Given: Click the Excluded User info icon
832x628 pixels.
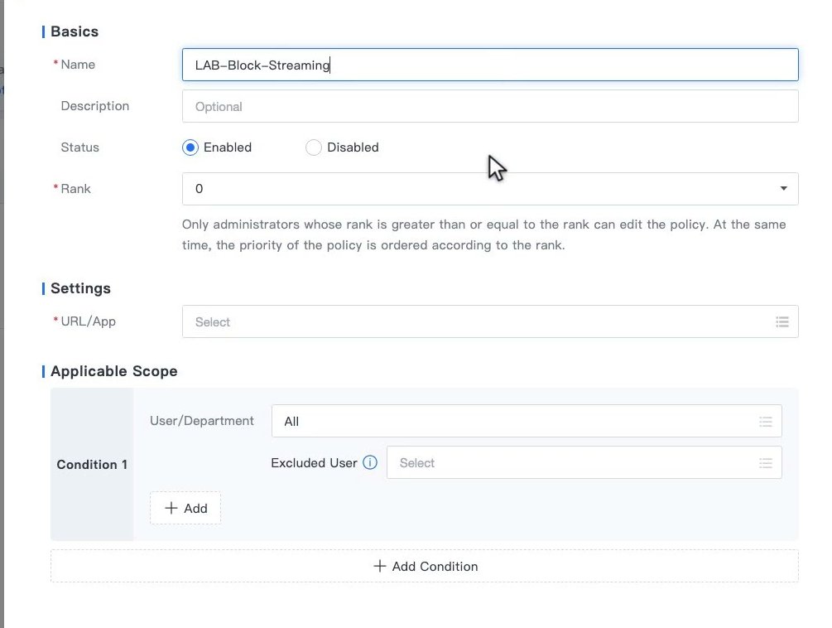Looking at the screenshot, I should pos(370,462).
